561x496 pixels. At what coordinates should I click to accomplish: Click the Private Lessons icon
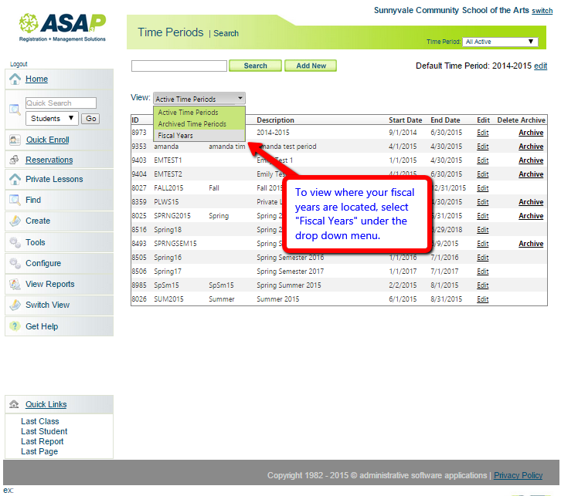pyautogui.click(x=15, y=179)
